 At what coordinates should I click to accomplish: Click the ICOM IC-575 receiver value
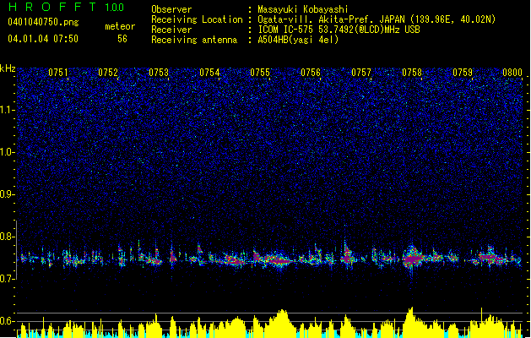(339, 30)
